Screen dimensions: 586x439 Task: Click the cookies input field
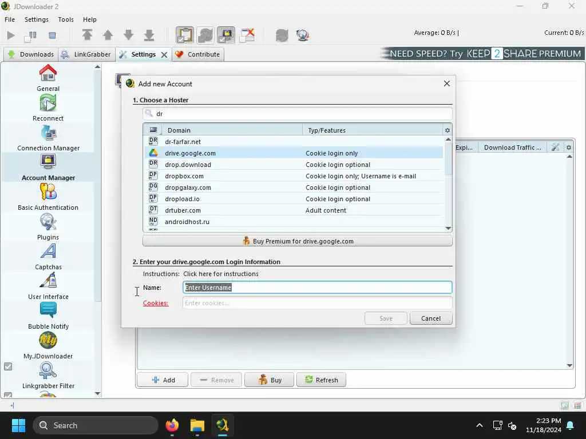point(317,303)
